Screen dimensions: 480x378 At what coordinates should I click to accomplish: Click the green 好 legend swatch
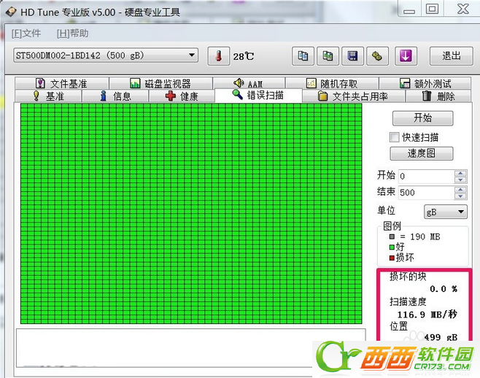392,247
